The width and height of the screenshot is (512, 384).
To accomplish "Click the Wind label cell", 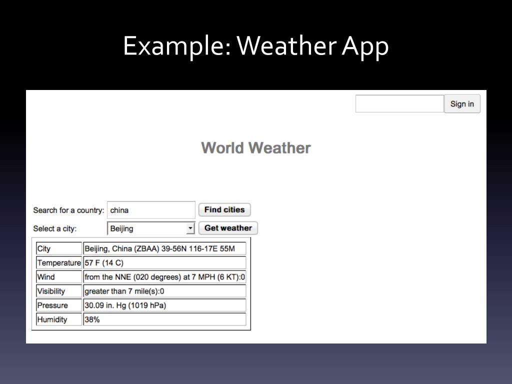I will [59, 277].
